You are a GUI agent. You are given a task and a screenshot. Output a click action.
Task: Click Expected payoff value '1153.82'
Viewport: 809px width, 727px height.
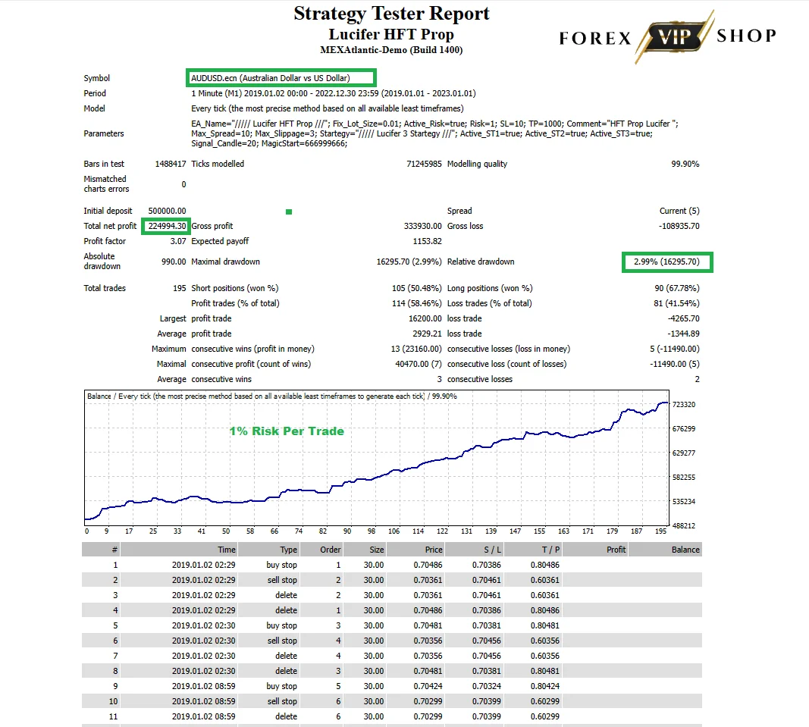click(x=427, y=241)
